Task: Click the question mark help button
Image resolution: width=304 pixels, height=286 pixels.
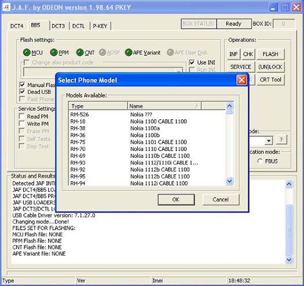Action: point(281,140)
